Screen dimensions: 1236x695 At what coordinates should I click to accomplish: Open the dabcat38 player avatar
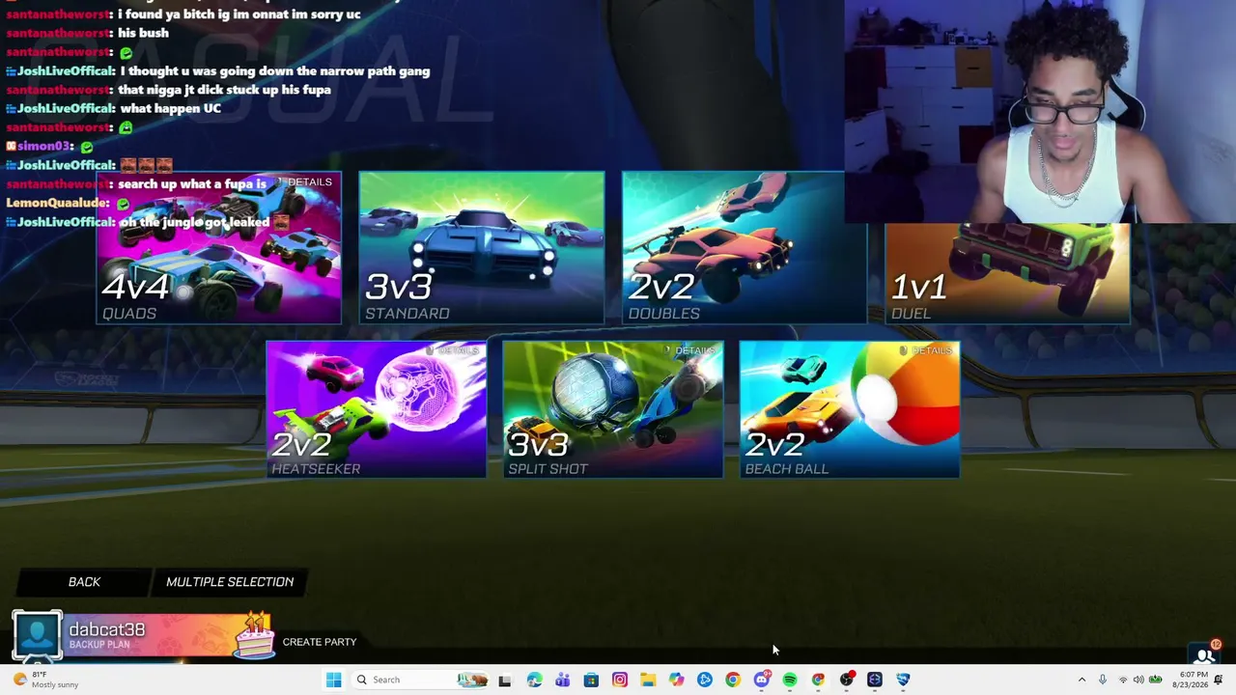coord(38,635)
